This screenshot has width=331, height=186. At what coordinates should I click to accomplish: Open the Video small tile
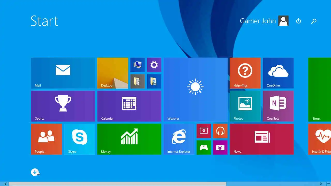(204, 131)
